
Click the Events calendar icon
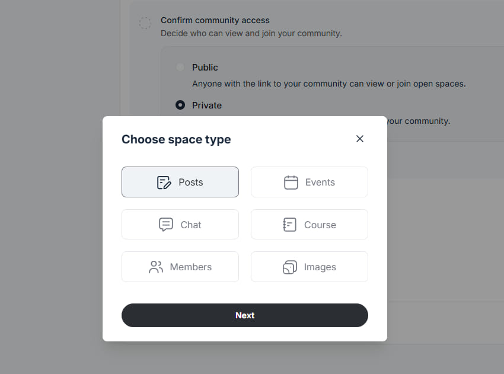pos(291,182)
